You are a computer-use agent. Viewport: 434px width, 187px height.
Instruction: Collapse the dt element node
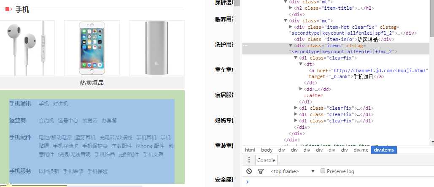point(301,64)
